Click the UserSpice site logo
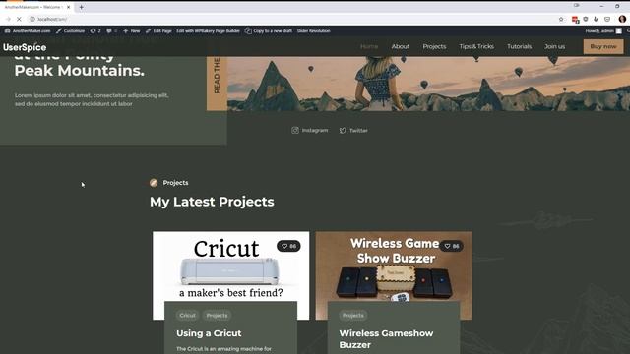The height and width of the screenshot is (354, 630). (x=25, y=47)
